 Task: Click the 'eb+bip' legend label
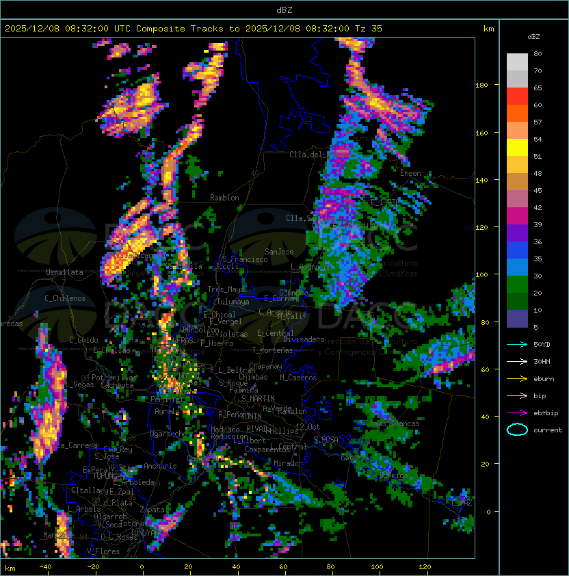[x=546, y=413]
